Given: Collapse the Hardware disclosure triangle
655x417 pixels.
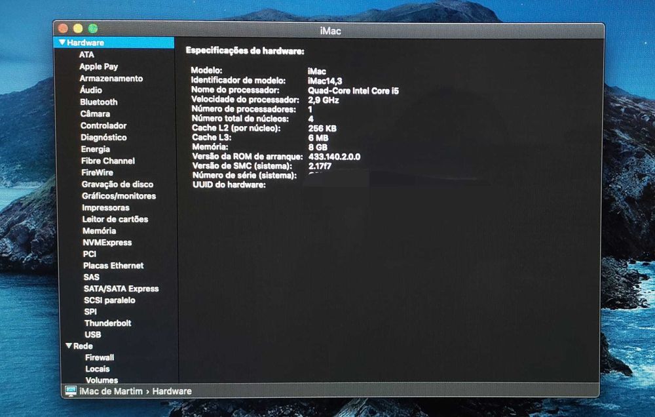Looking at the screenshot, I should [62, 42].
